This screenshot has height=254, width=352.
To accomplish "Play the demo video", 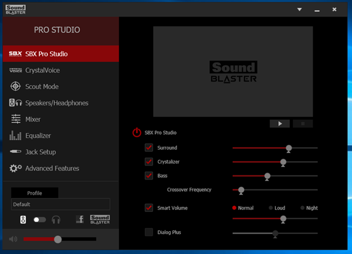I will click(x=280, y=124).
